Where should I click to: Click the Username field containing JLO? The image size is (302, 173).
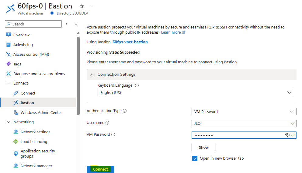pos(244,123)
